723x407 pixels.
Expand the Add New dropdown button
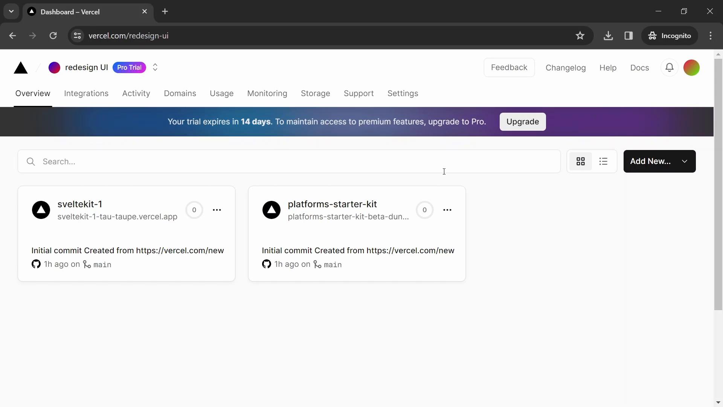(x=685, y=162)
